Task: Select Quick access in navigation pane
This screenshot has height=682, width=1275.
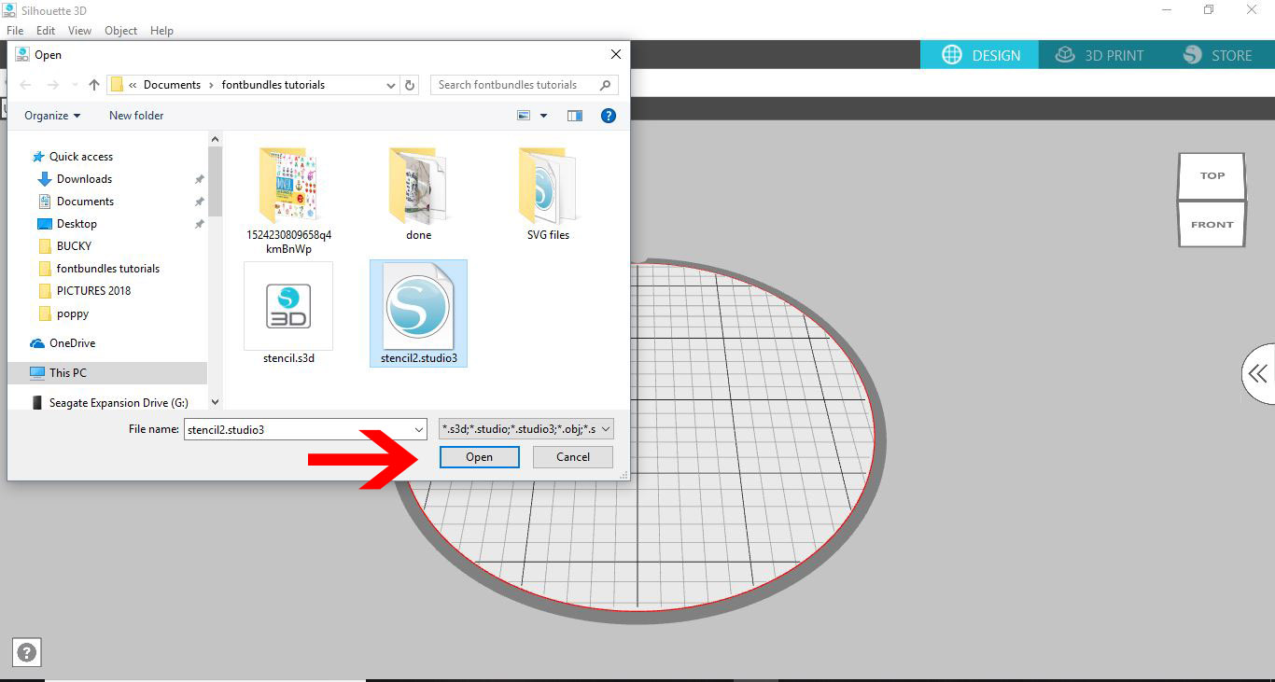Action: [81, 157]
